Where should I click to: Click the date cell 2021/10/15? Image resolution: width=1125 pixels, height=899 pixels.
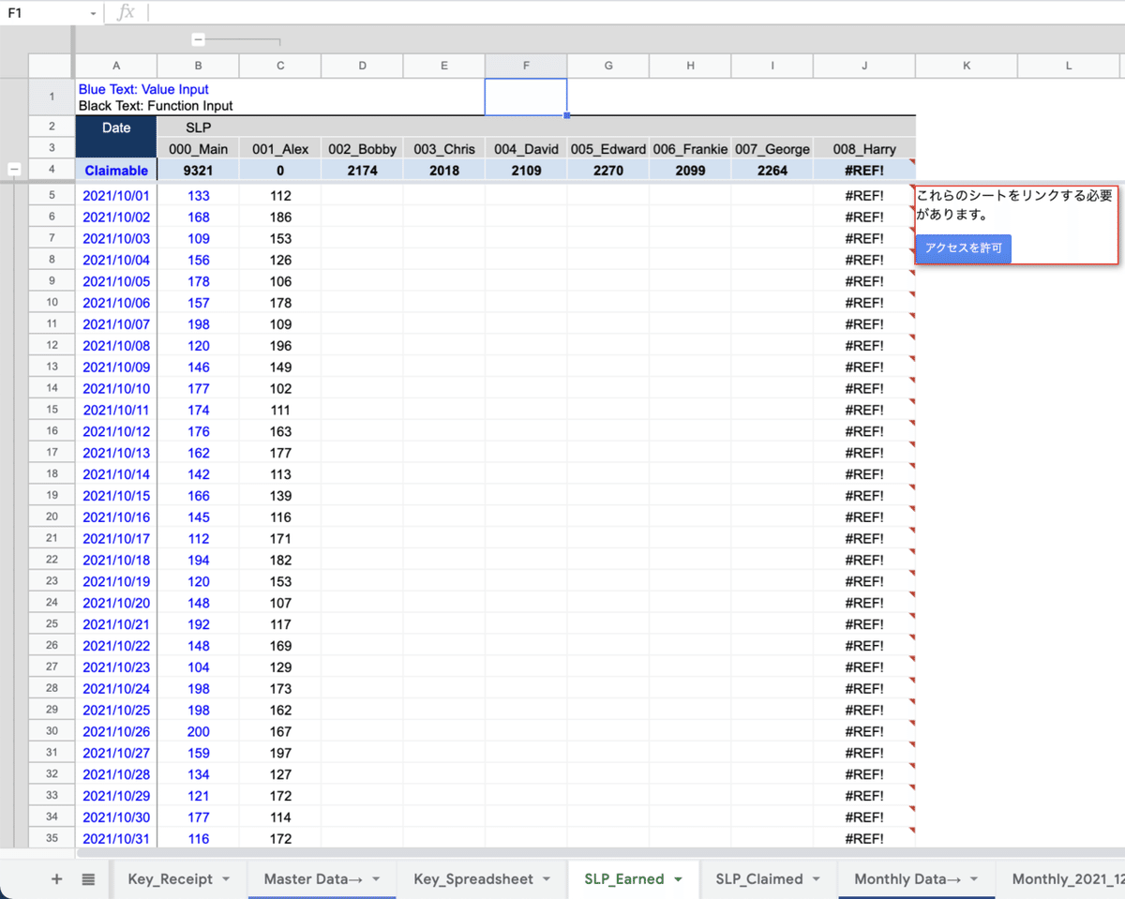pyautogui.click(x=115, y=496)
